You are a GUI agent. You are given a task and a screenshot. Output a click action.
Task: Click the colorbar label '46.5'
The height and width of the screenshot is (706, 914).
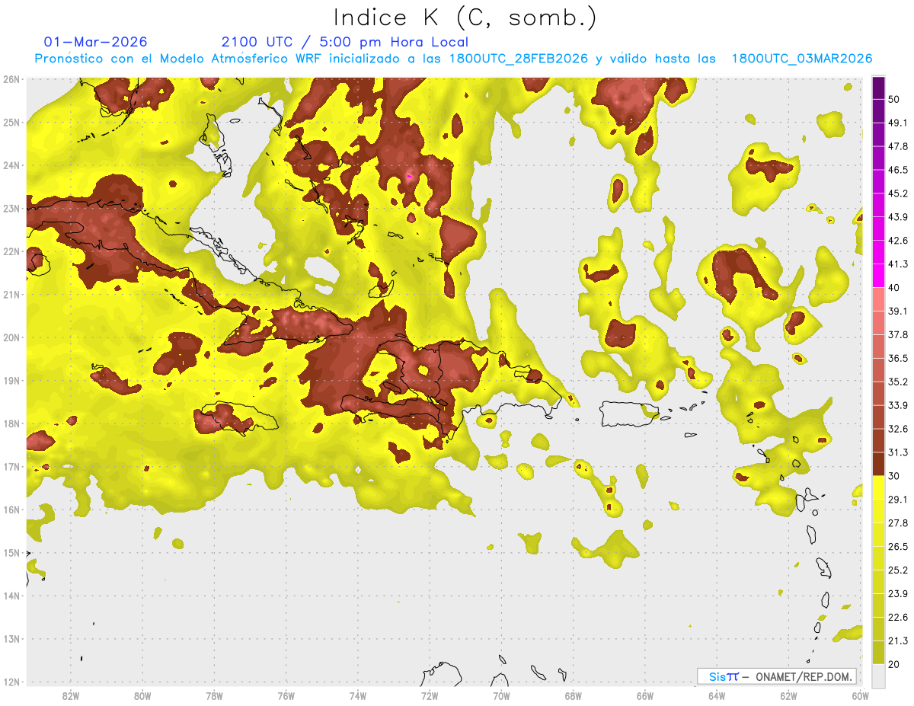(898, 170)
